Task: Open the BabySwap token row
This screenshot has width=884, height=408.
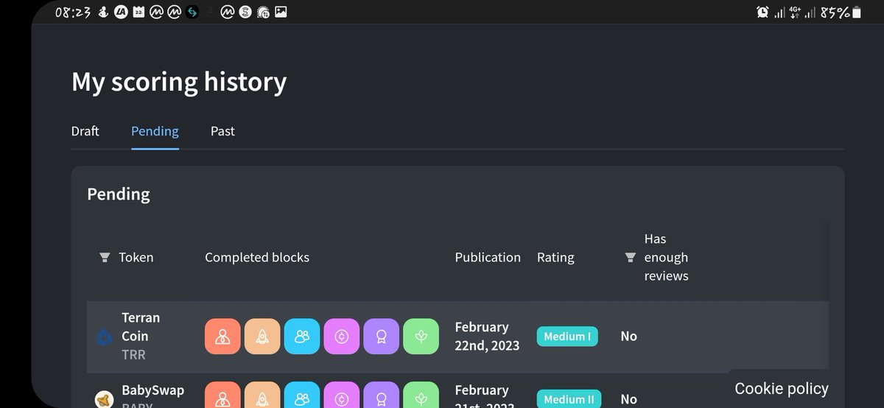Action: 457,391
